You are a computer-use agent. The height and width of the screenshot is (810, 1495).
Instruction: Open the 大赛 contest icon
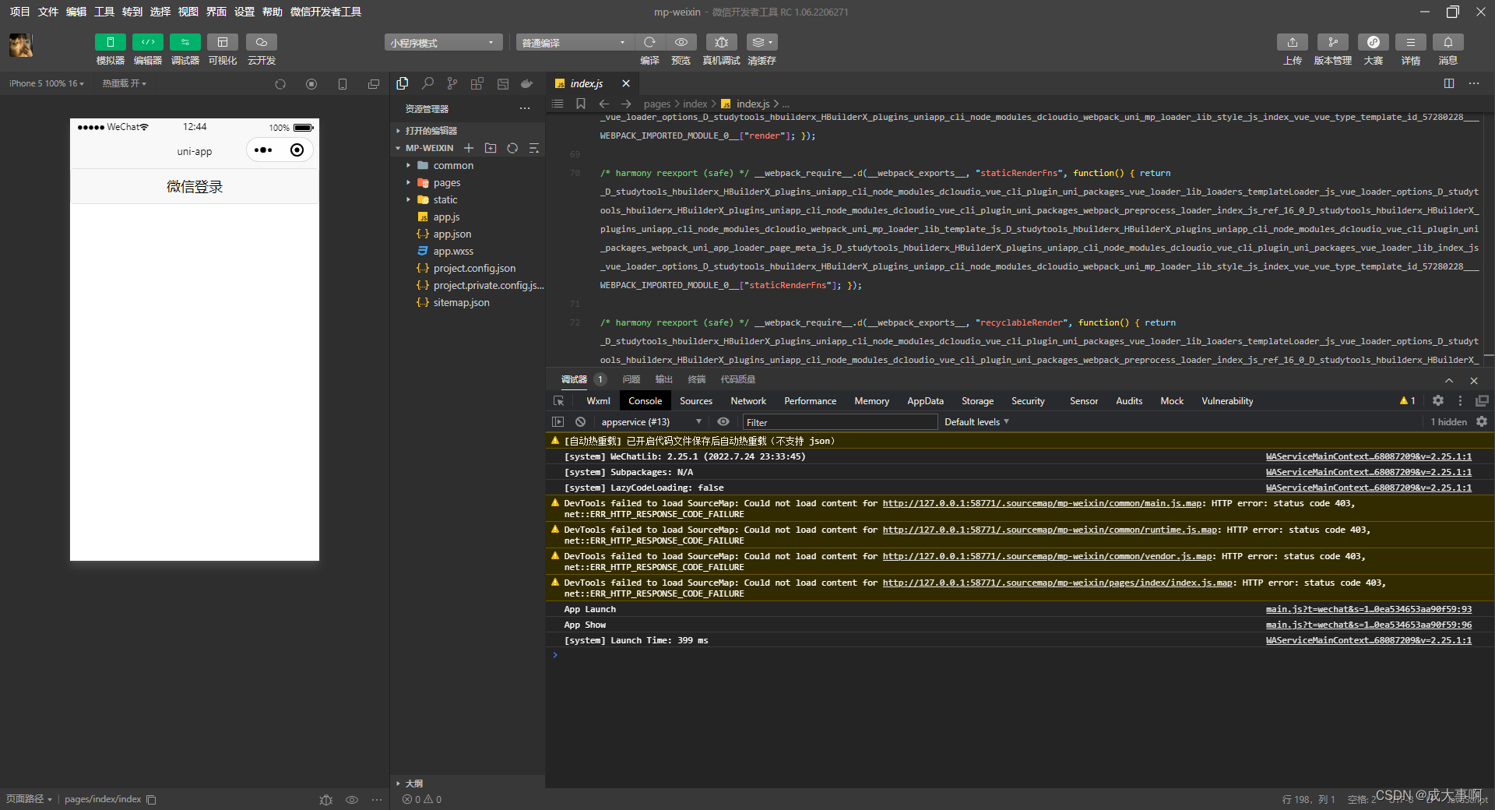coord(1373,42)
